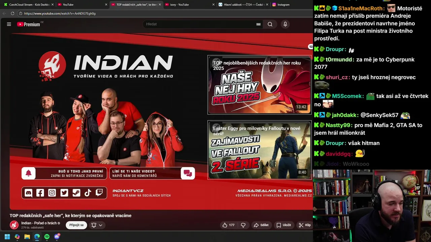Viewport: 431px width, 242px height.
Task: Dislike the video thumbs down
Action: 243,225
